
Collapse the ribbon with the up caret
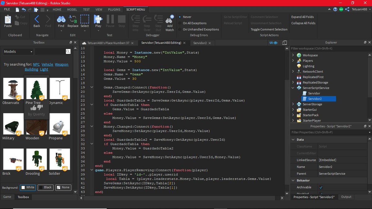tap(329, 10)
